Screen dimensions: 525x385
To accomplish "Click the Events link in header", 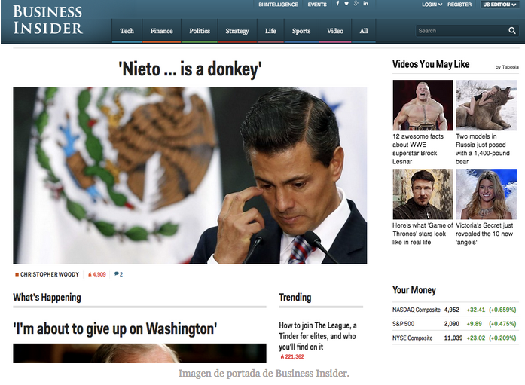I will 317,5.
